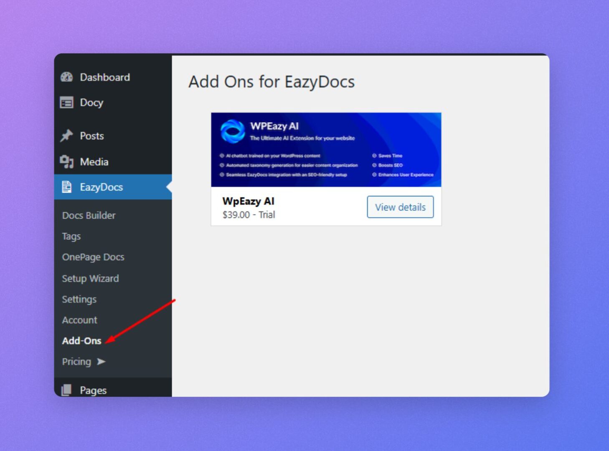Open EazyDocs Settings
Viewport: 609px width, 451px height.
[79, 299]
